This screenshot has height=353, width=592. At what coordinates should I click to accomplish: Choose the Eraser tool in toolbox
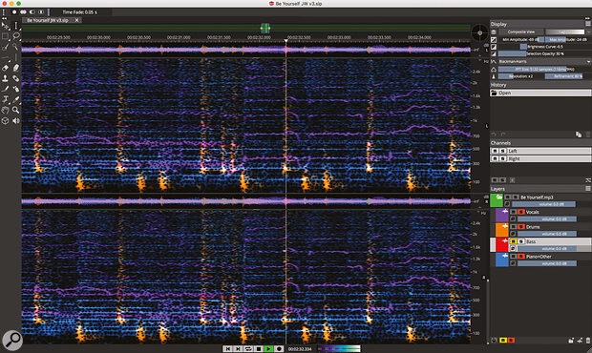[x=6, y=68]
